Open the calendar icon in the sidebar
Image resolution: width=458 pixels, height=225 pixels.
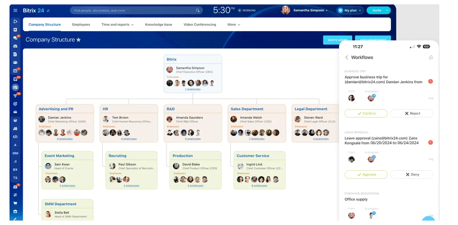(x=15, y=71)
